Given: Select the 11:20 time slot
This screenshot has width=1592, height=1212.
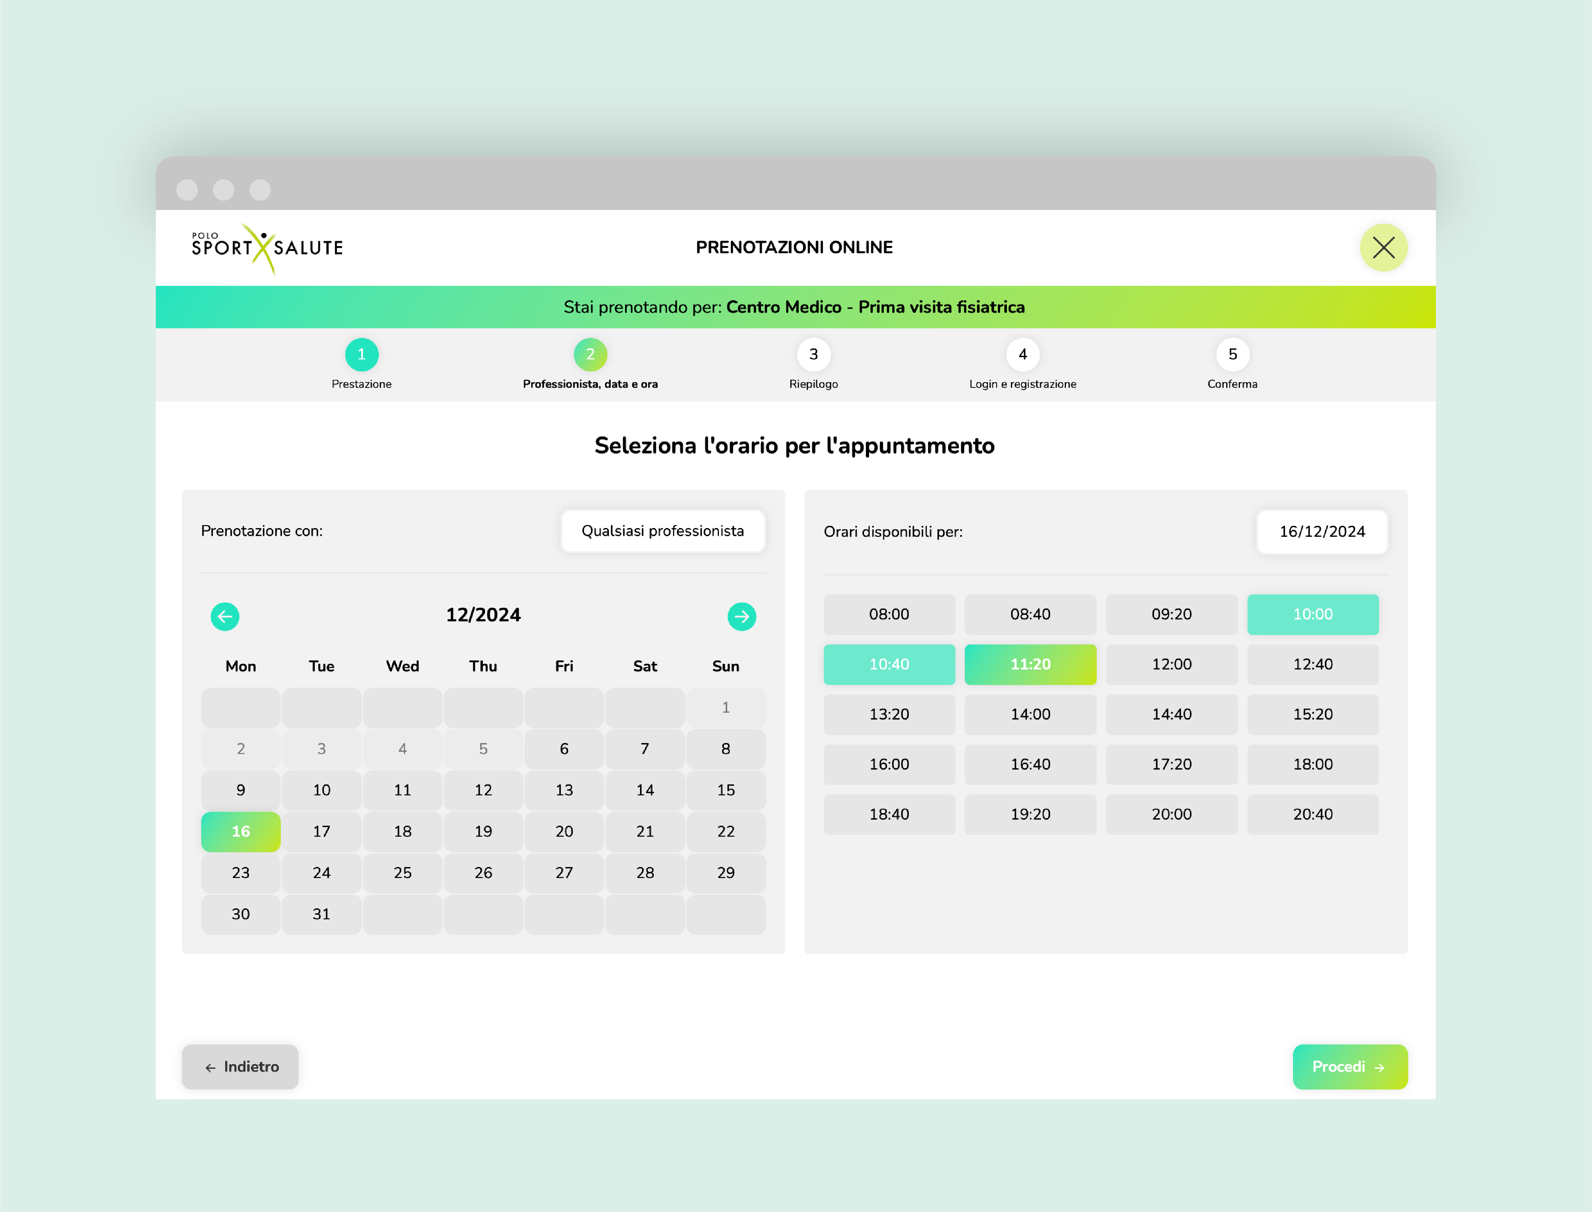Looking at the screenshot, I should 1030,664.
